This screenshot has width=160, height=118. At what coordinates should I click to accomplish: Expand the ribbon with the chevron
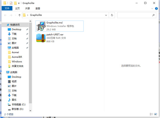coord(152,9)
